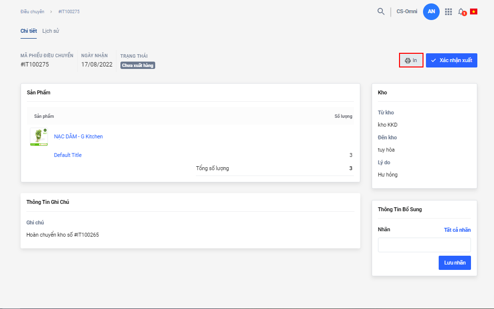Click the breadcrumb chevron separator
This screenshot has width=494, height=309.
point(51,11)
